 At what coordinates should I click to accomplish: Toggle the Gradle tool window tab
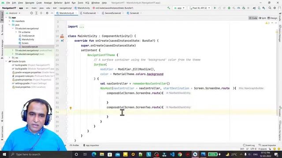point(280,17)
